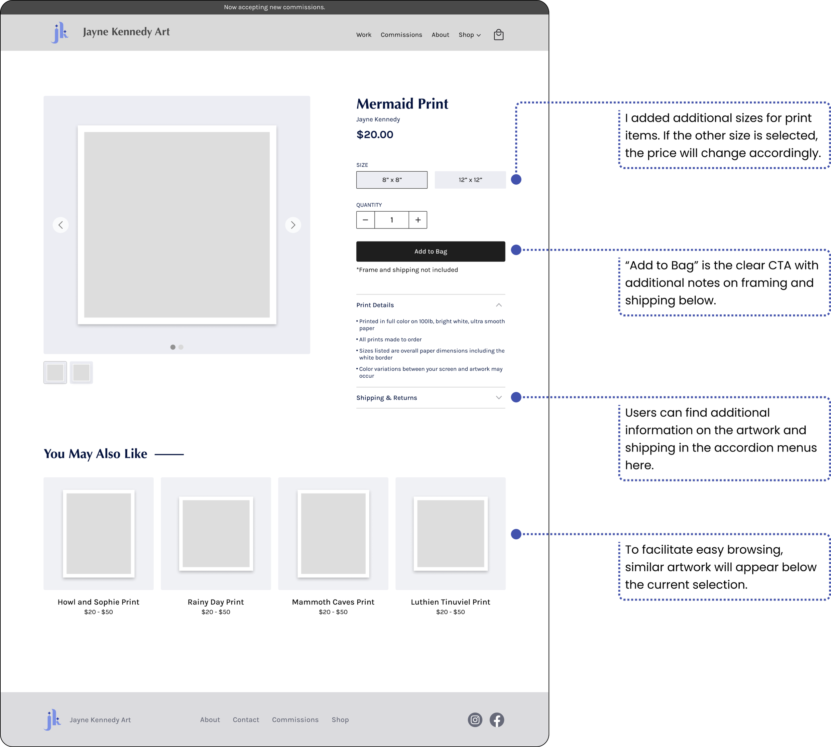Collapse the Print Details section
This screenshot has width=831, height=747.
(x=499, y=305)
